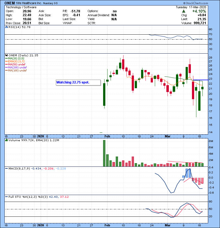The height and width of the screenshot is (228, 220).
Task: Click the High price 22.48 value
Action: pyautogui.click(x=27, y=15)
